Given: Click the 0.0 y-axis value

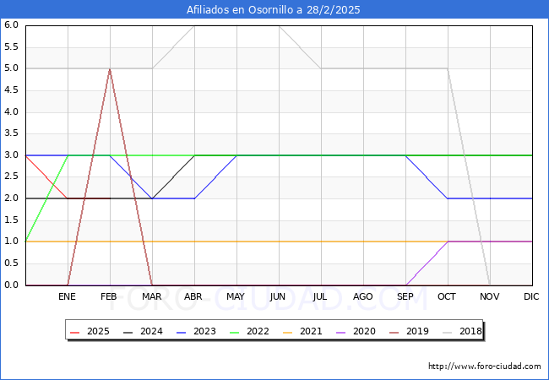Looking at the screenshot, I should 11,285.
